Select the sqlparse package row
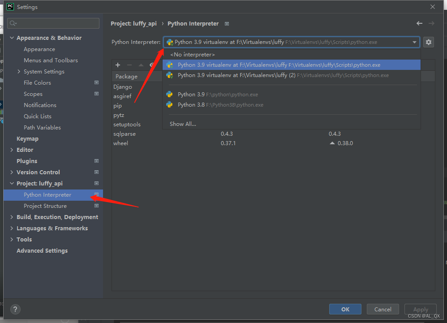Viewport: 447px width, 323px height. coord(273,134)
